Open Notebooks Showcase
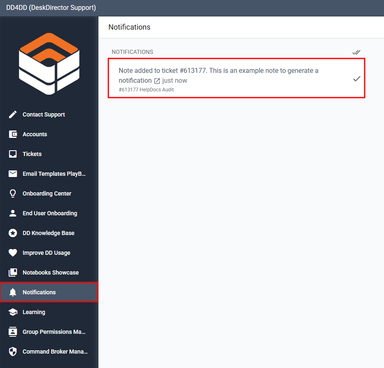384x368 pixels. click(x=49, y=273)
